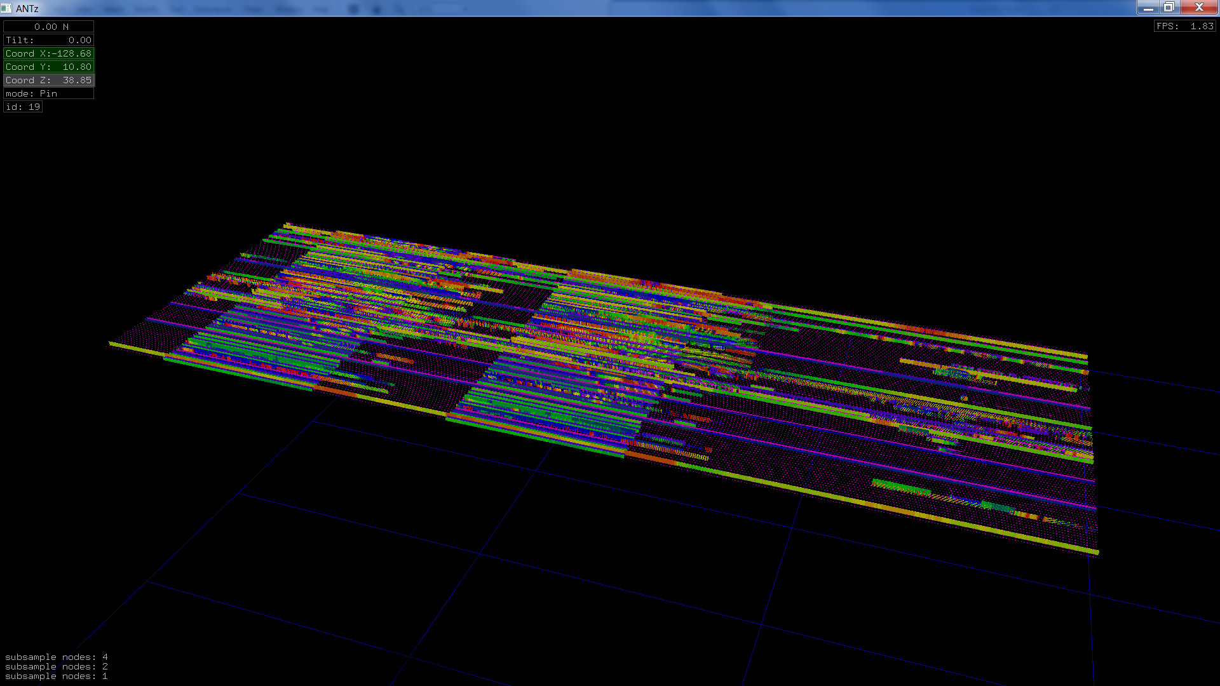Click the ANTz application icon in title bar
This screenshot has width=1220, height=686.
pyautogui.click(x=6, y=8)
